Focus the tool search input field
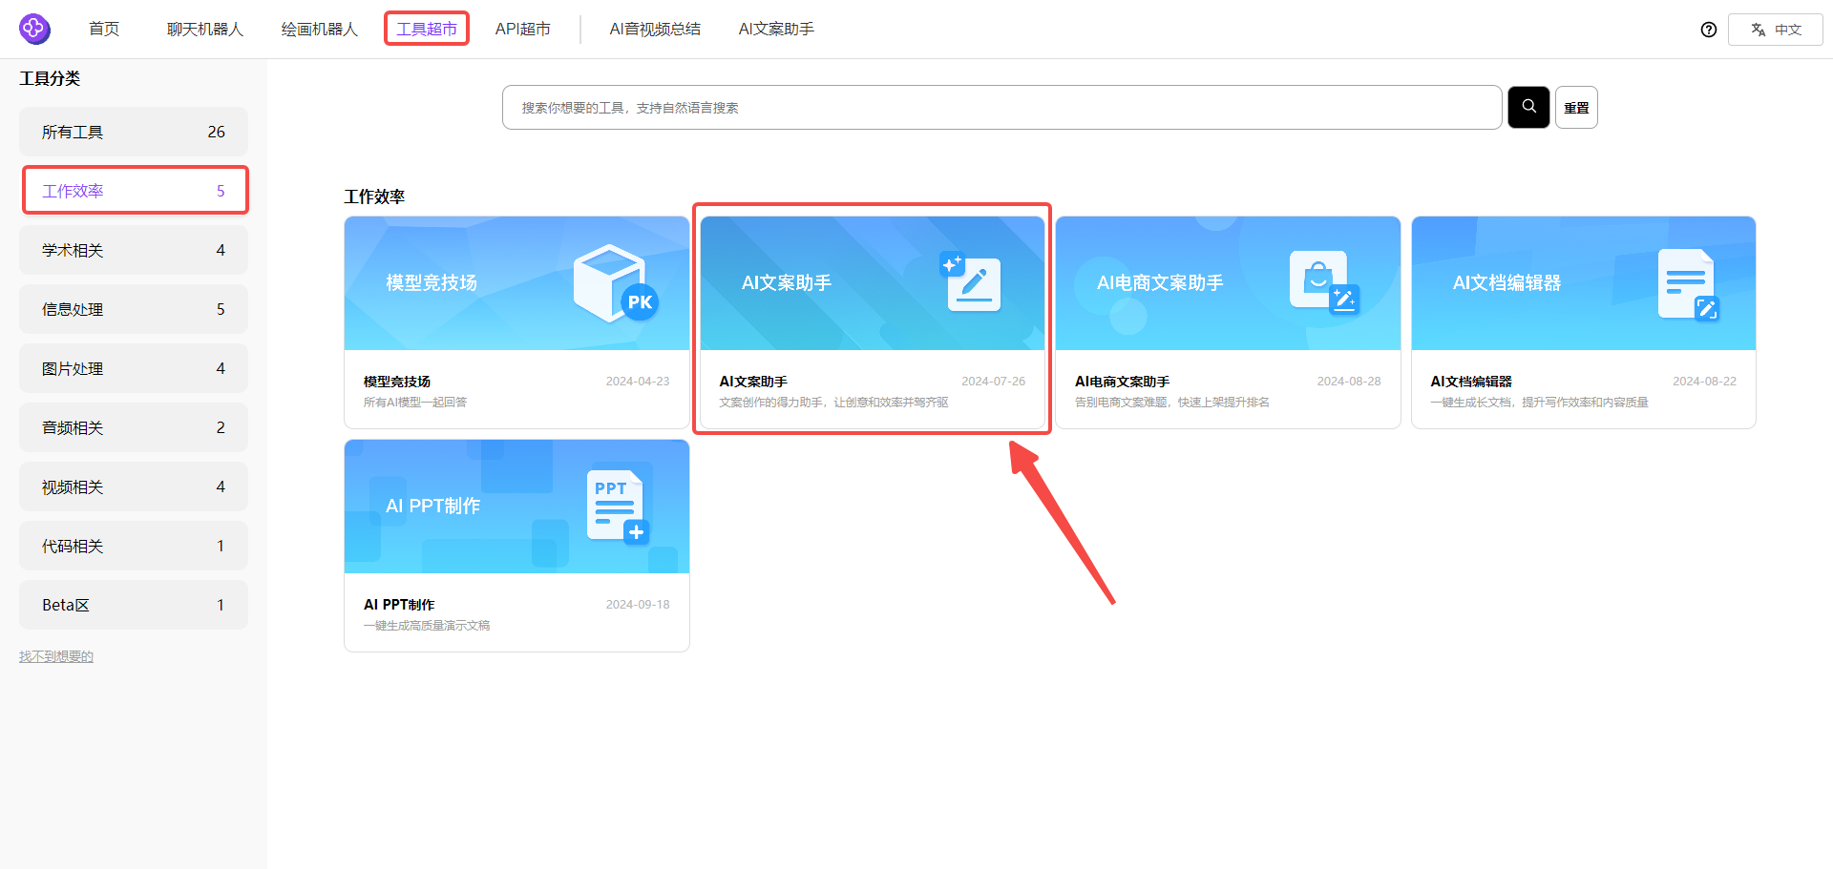 [1001, 107]
